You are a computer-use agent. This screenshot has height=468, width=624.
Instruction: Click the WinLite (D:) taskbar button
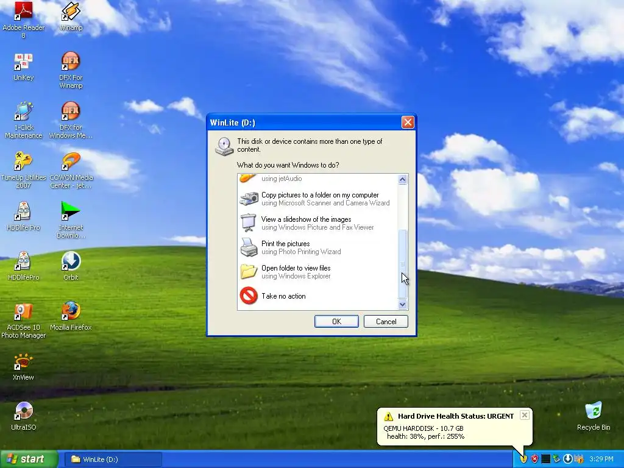click(x=113, y=459)
